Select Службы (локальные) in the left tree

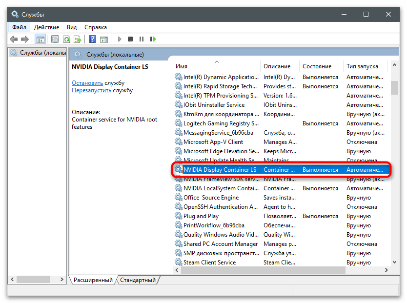pyautogui.click(x=38, y=53)
